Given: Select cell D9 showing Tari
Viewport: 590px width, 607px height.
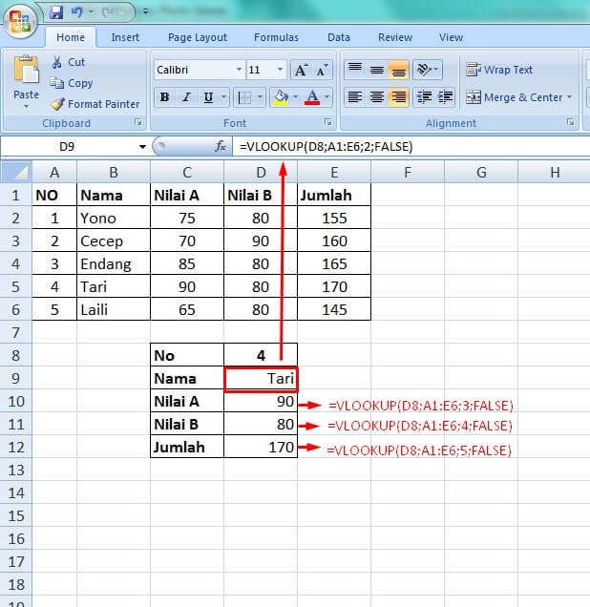Looking at the screenshot, I should (x=261, y=379).
